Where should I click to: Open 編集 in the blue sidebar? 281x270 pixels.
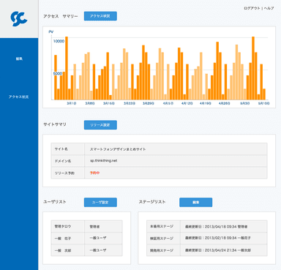point(19,59)
